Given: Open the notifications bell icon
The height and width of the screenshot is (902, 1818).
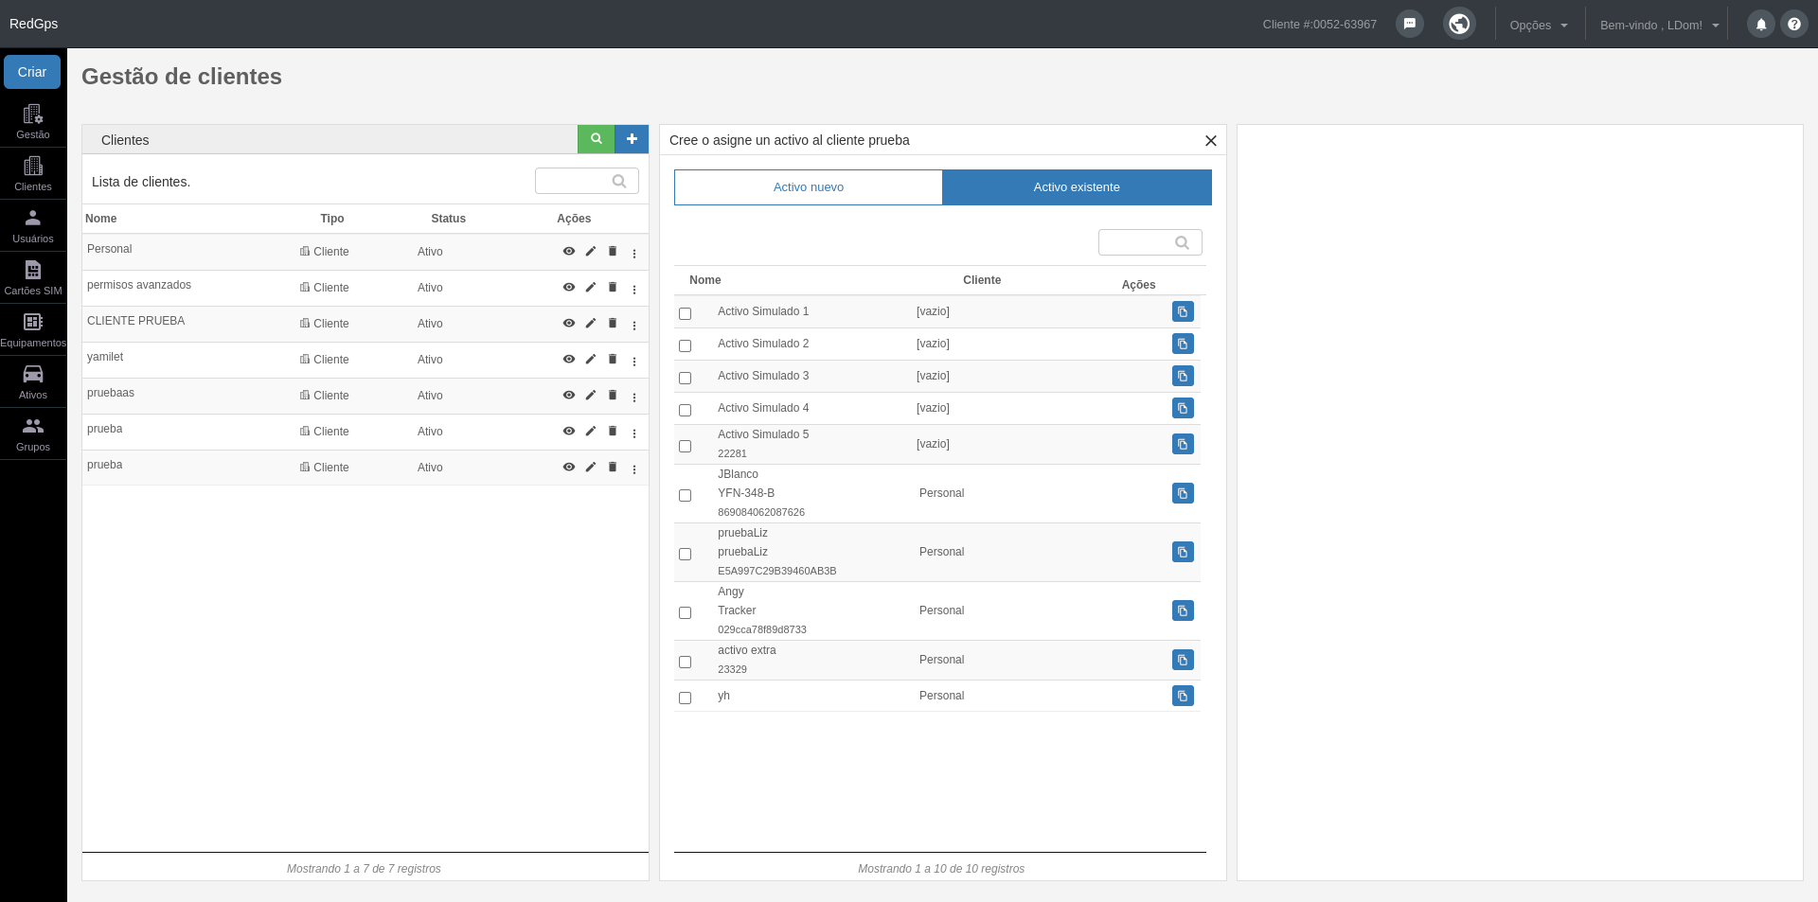Looking at the screenshot, I should point(1761,25).
